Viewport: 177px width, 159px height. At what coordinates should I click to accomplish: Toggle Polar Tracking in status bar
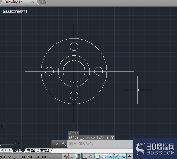(91, 156)
